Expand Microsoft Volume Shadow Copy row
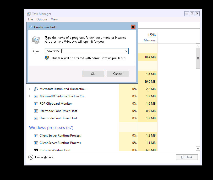Viewport: 213px width, 180px height. pos(30,96)
